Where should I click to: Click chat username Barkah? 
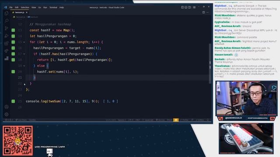point(220,59)
